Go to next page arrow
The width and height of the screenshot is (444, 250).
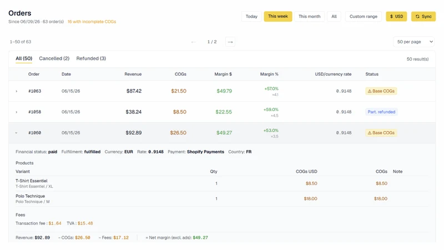230,42
